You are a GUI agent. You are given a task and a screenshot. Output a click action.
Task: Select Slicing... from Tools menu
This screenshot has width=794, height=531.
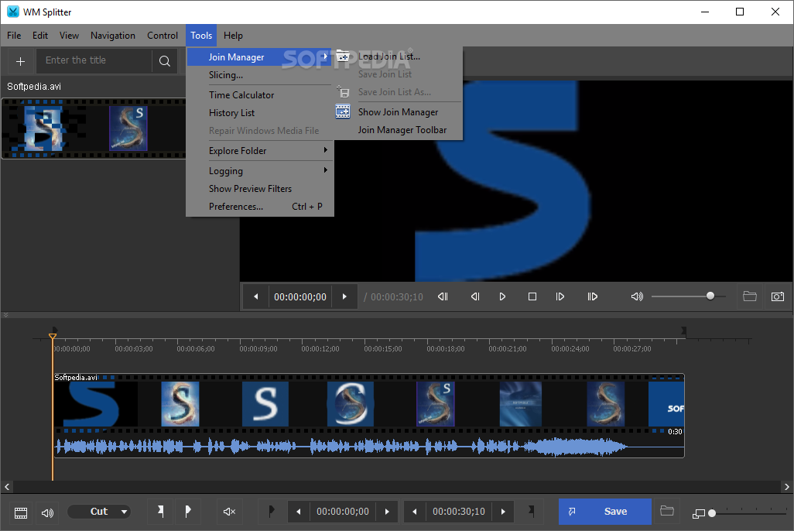pyautogui.click(x=260, y=75)
